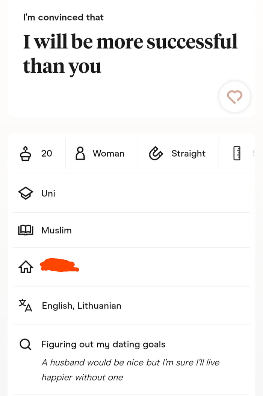Tap the graduation cap education icon

pos(25,193)
